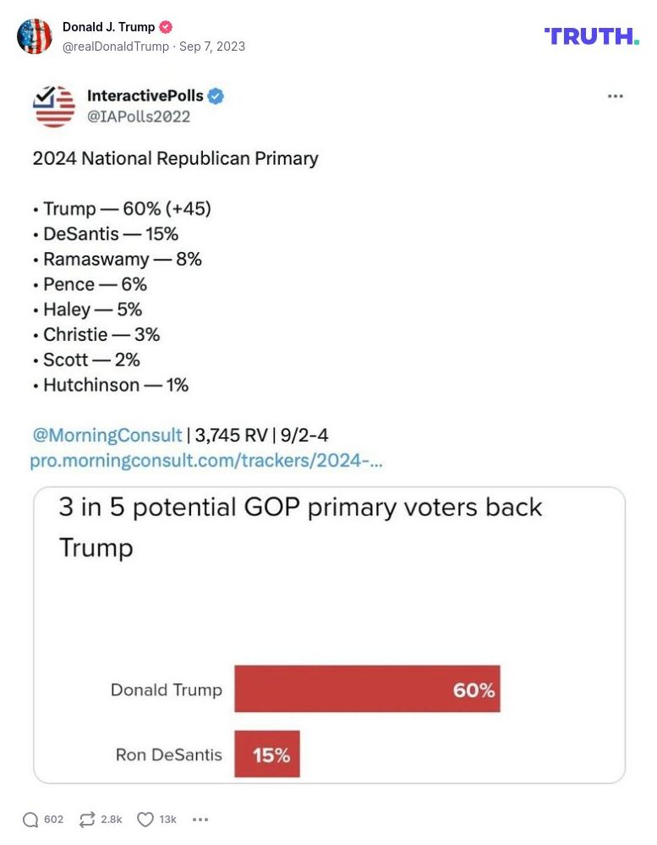Click the 602 reply count
Viewport: 657px width, 845px height.
coord(52,819)
